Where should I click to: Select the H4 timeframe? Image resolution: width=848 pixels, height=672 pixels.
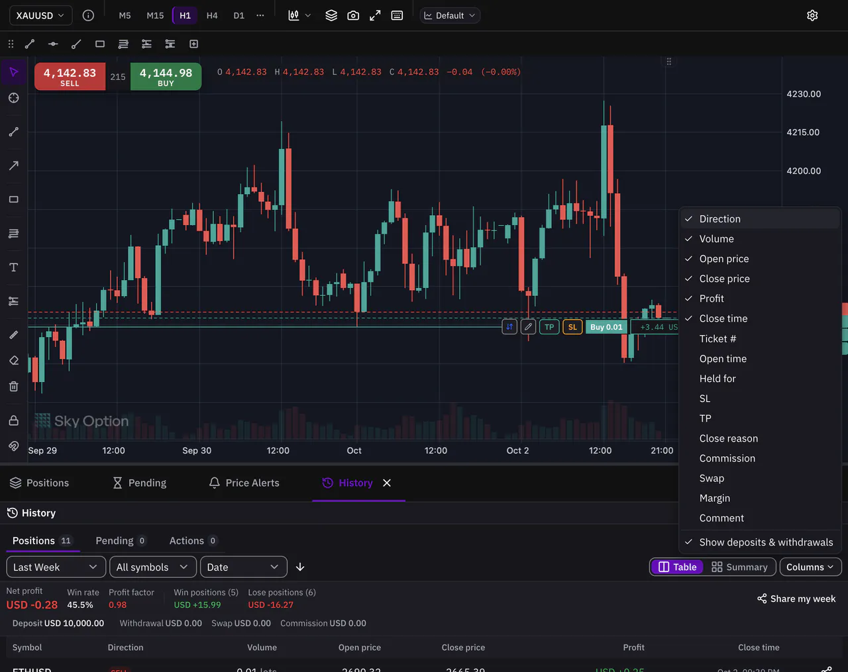pyautogui.click(x=212, y=15)
